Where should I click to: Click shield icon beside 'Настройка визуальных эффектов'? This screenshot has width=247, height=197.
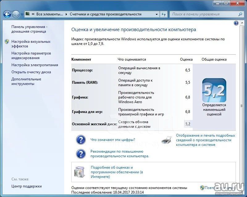pos(7,42)
